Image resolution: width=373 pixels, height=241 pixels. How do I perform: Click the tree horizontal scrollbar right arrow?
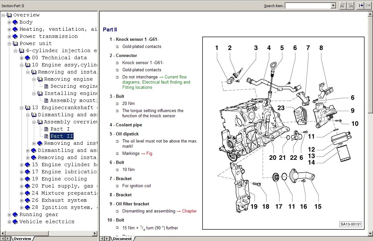pos(95,234)
